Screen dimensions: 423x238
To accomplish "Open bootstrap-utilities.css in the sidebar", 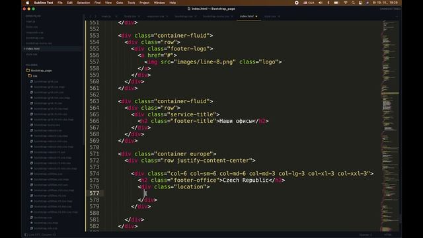I will pyautogui.click(x=48, y=174).
